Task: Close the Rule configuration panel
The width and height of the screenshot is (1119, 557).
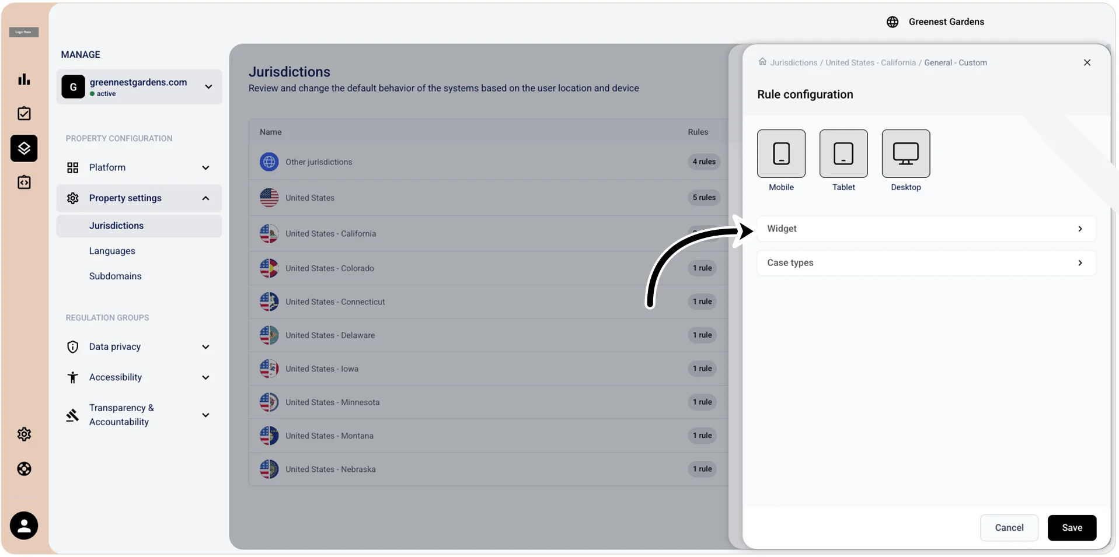Action: coord(1087,62)
